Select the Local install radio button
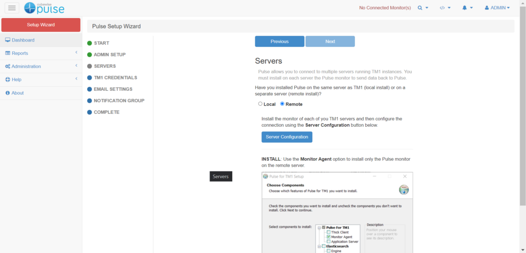Screen dimensions: 526x253 (260, 104)
